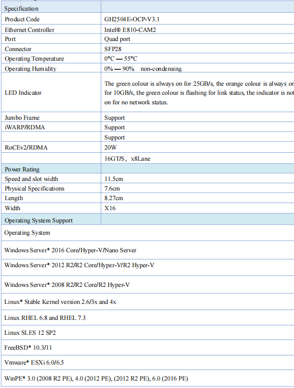294x388 pixels.
Task: Select the Jumbo Frame label
Action: 22,118
